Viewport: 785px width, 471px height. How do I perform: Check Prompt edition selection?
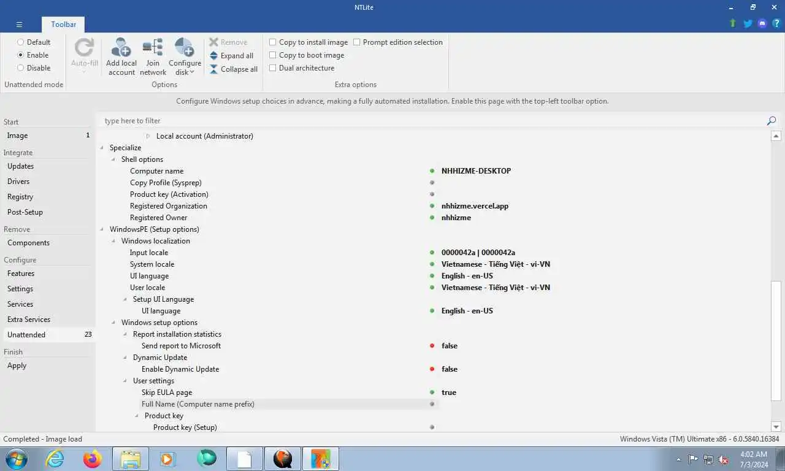pos(357,42)
